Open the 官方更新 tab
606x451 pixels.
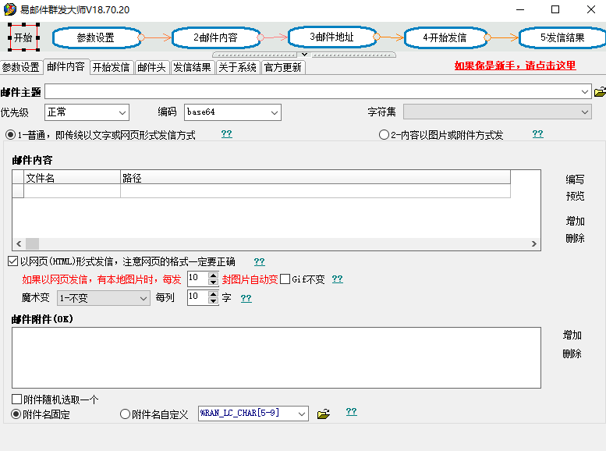coord(283,67)
